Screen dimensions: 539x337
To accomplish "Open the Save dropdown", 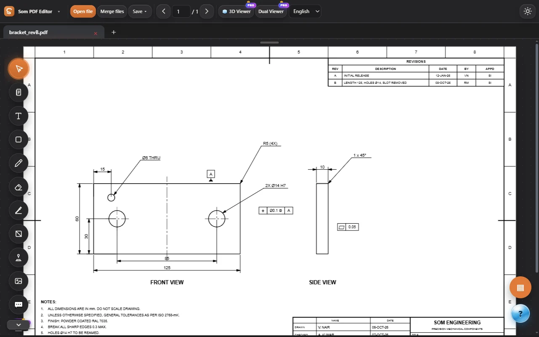I will (140, 11).
